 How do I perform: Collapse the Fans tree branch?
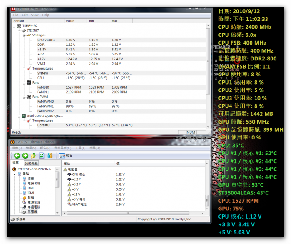tap(24, 83)
